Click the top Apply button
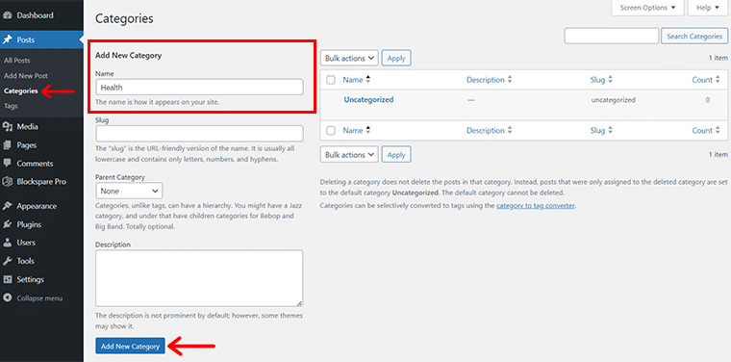Image resolution: width=731 pixels, height=362 pixels. [x=396, y=59]
